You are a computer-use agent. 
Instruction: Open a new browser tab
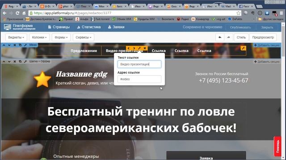click(259, 7)
